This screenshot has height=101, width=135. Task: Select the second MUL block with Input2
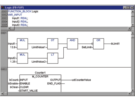(x=22, y=58)
